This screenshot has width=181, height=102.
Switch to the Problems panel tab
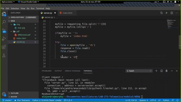[46, 71]
